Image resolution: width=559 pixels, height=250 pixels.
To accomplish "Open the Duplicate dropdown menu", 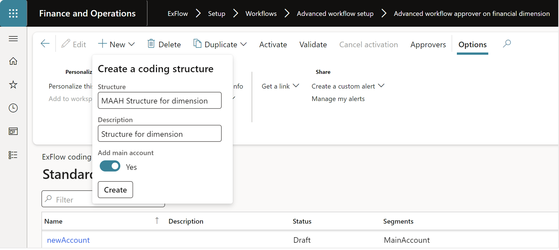I will click(x=220, y=44).
